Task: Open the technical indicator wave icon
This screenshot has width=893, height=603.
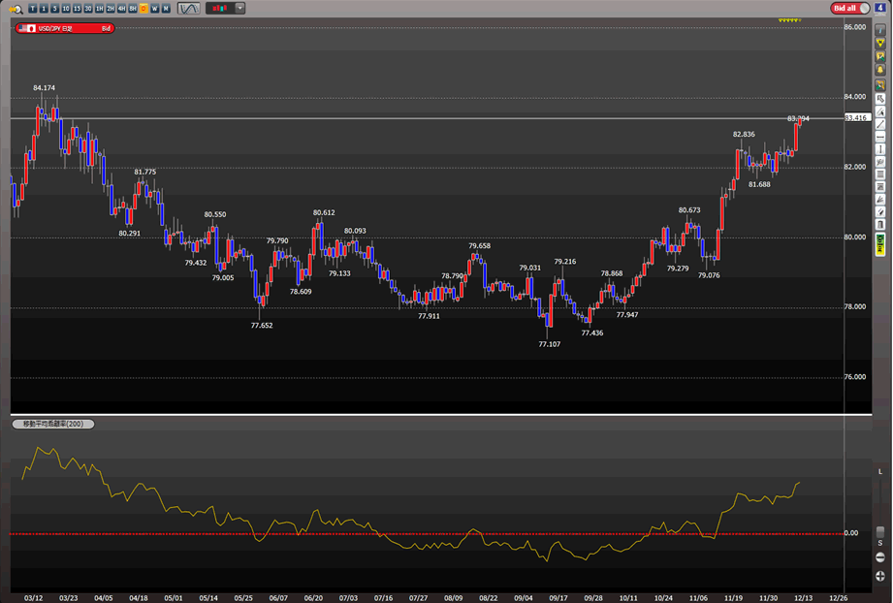Action: tap(188, 9)
